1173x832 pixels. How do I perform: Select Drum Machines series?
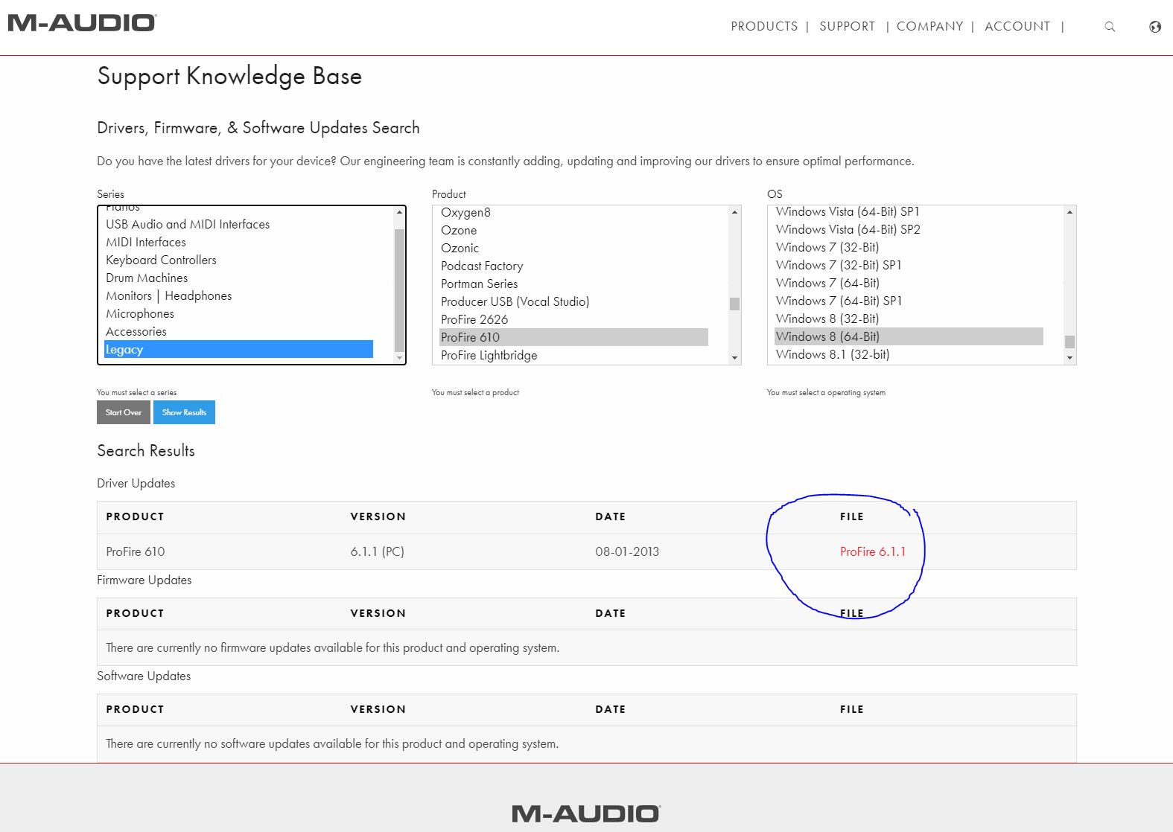tap(238, 278)
